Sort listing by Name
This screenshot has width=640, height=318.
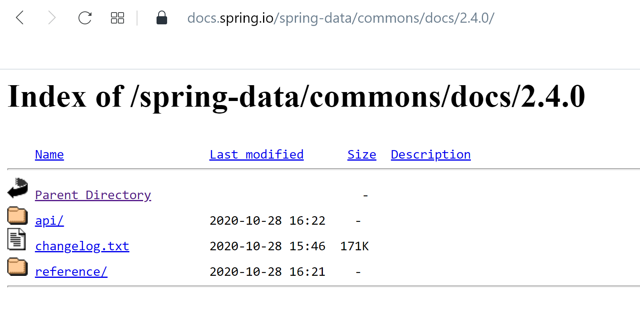(x=49, y=155)
